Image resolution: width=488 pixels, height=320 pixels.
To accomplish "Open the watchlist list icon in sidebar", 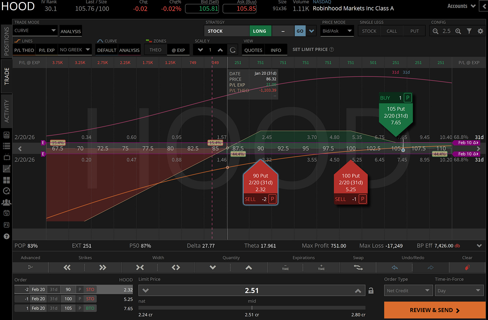I will click(6, 146).
